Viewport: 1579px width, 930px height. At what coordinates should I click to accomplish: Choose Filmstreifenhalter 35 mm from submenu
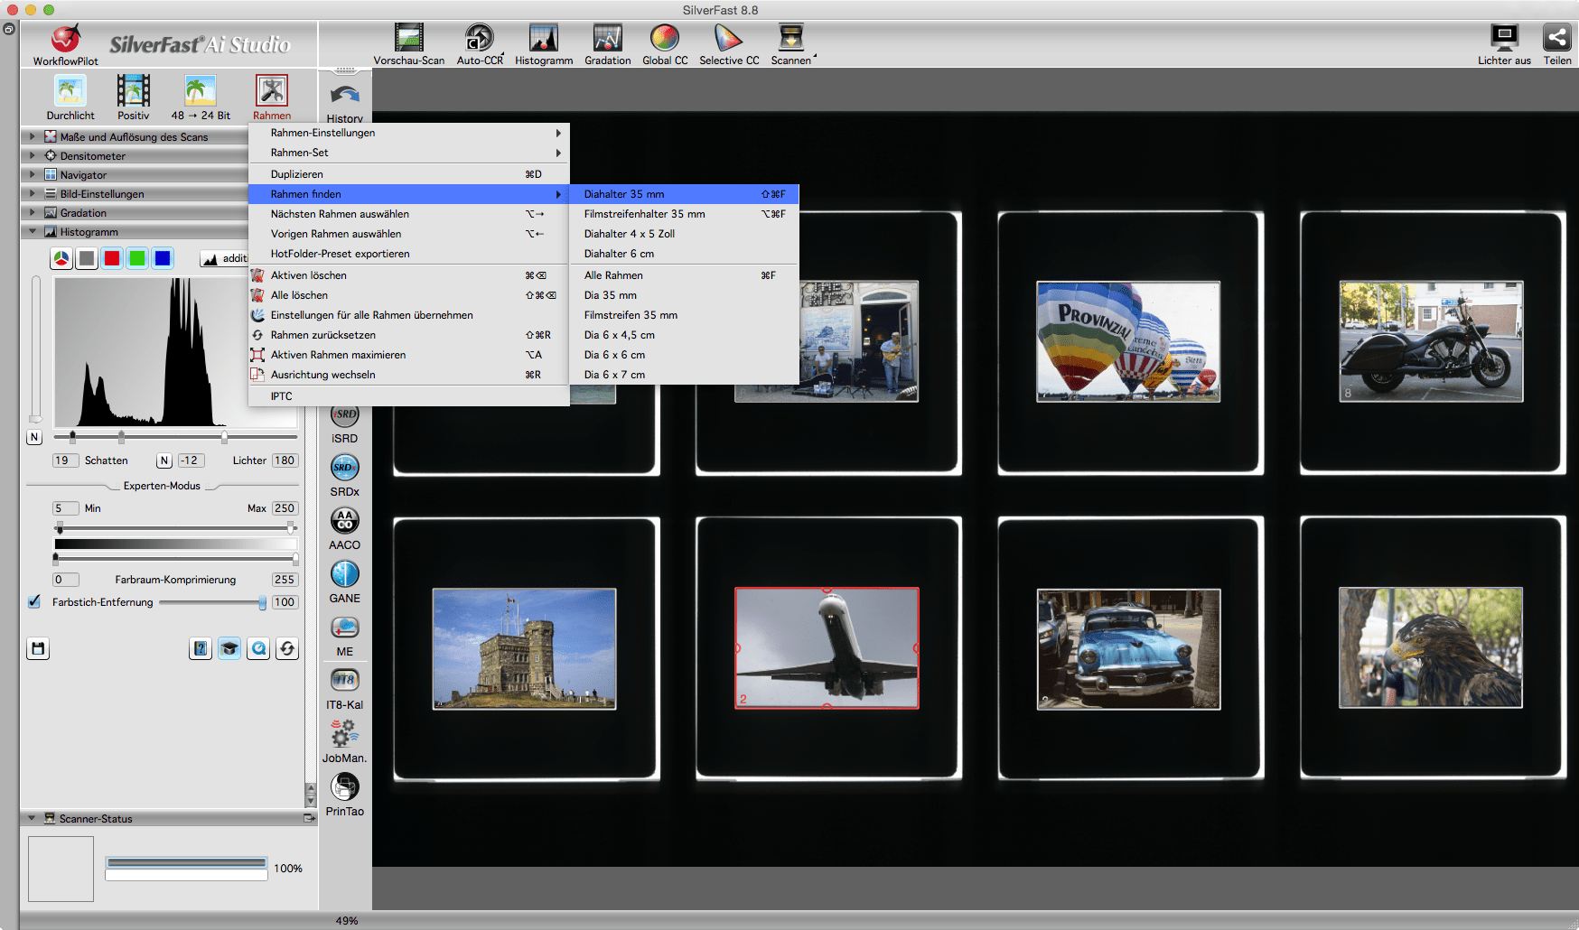pos(644,214)
